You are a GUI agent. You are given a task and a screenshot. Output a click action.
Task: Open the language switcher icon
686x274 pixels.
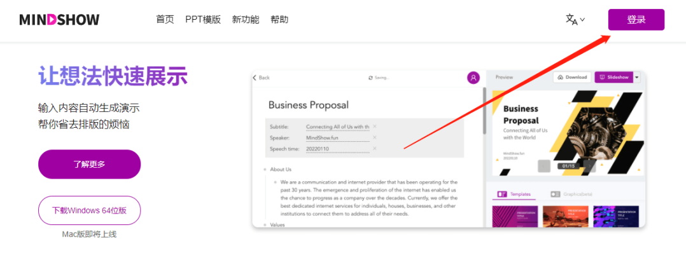tap(575, 20)
